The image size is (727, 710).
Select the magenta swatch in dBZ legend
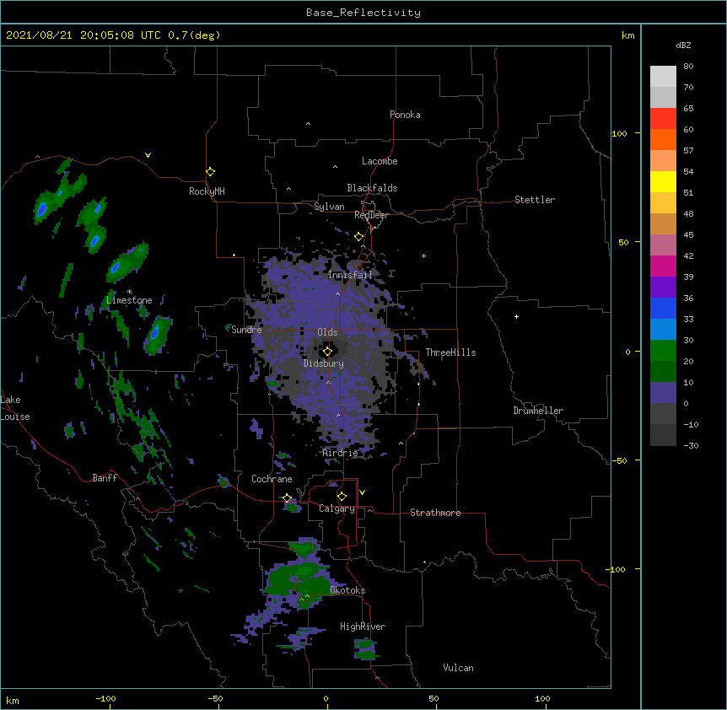pyautogui.click(x=663, y=266)
